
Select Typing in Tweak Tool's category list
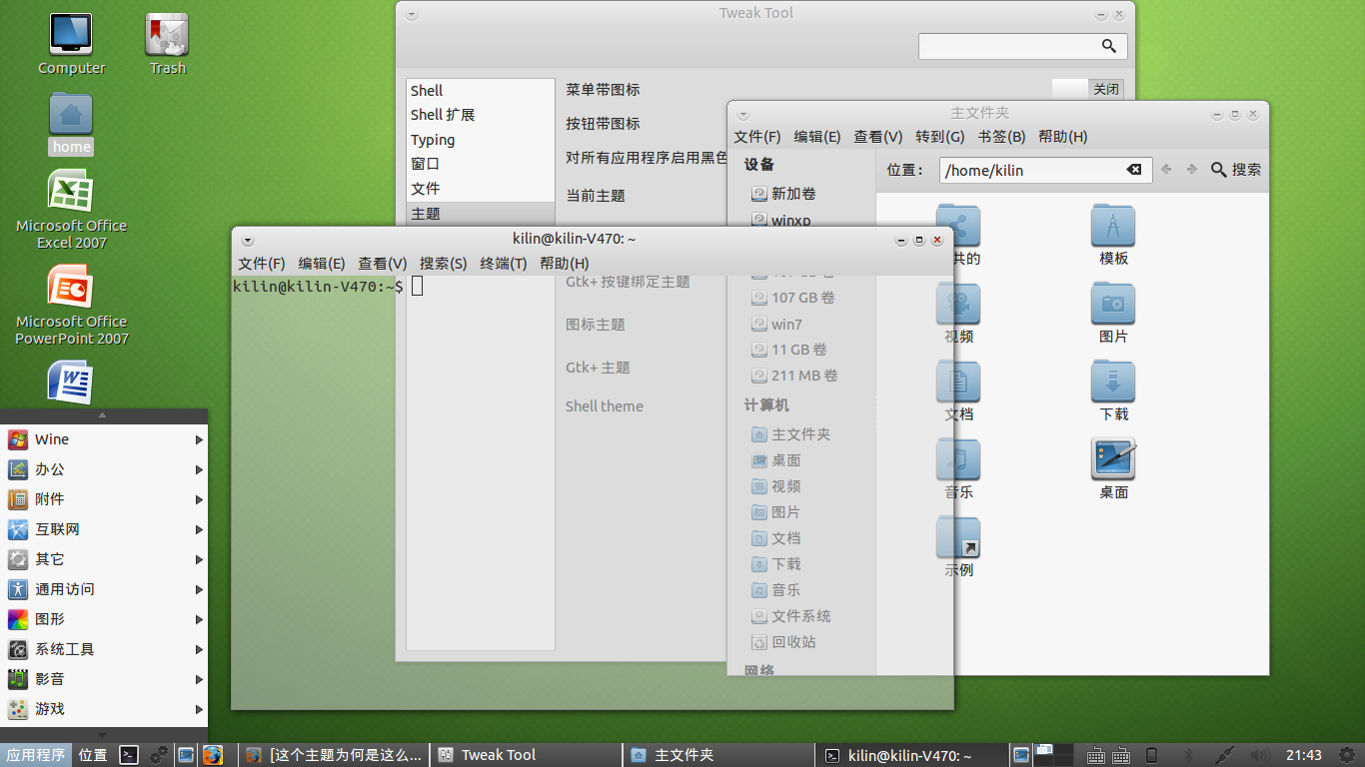tap(481, 140)
